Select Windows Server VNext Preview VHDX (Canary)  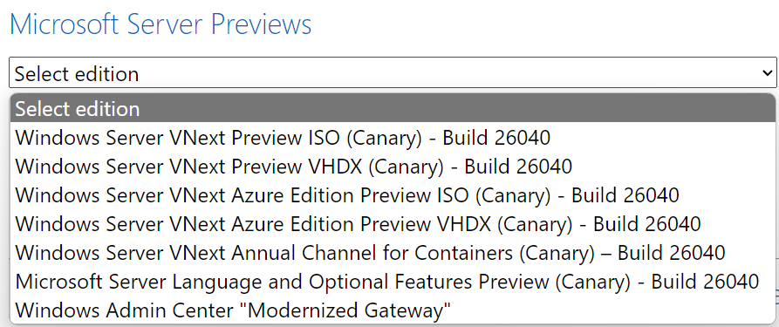tap(393, 166)
